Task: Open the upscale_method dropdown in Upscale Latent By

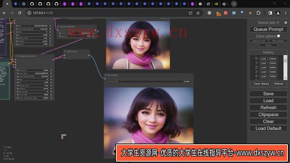Action: 77,33
